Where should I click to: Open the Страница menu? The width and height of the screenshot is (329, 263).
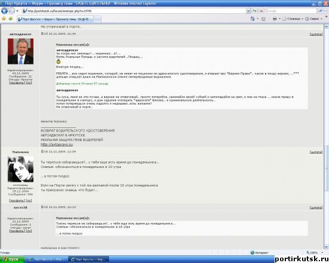[293, 19]
